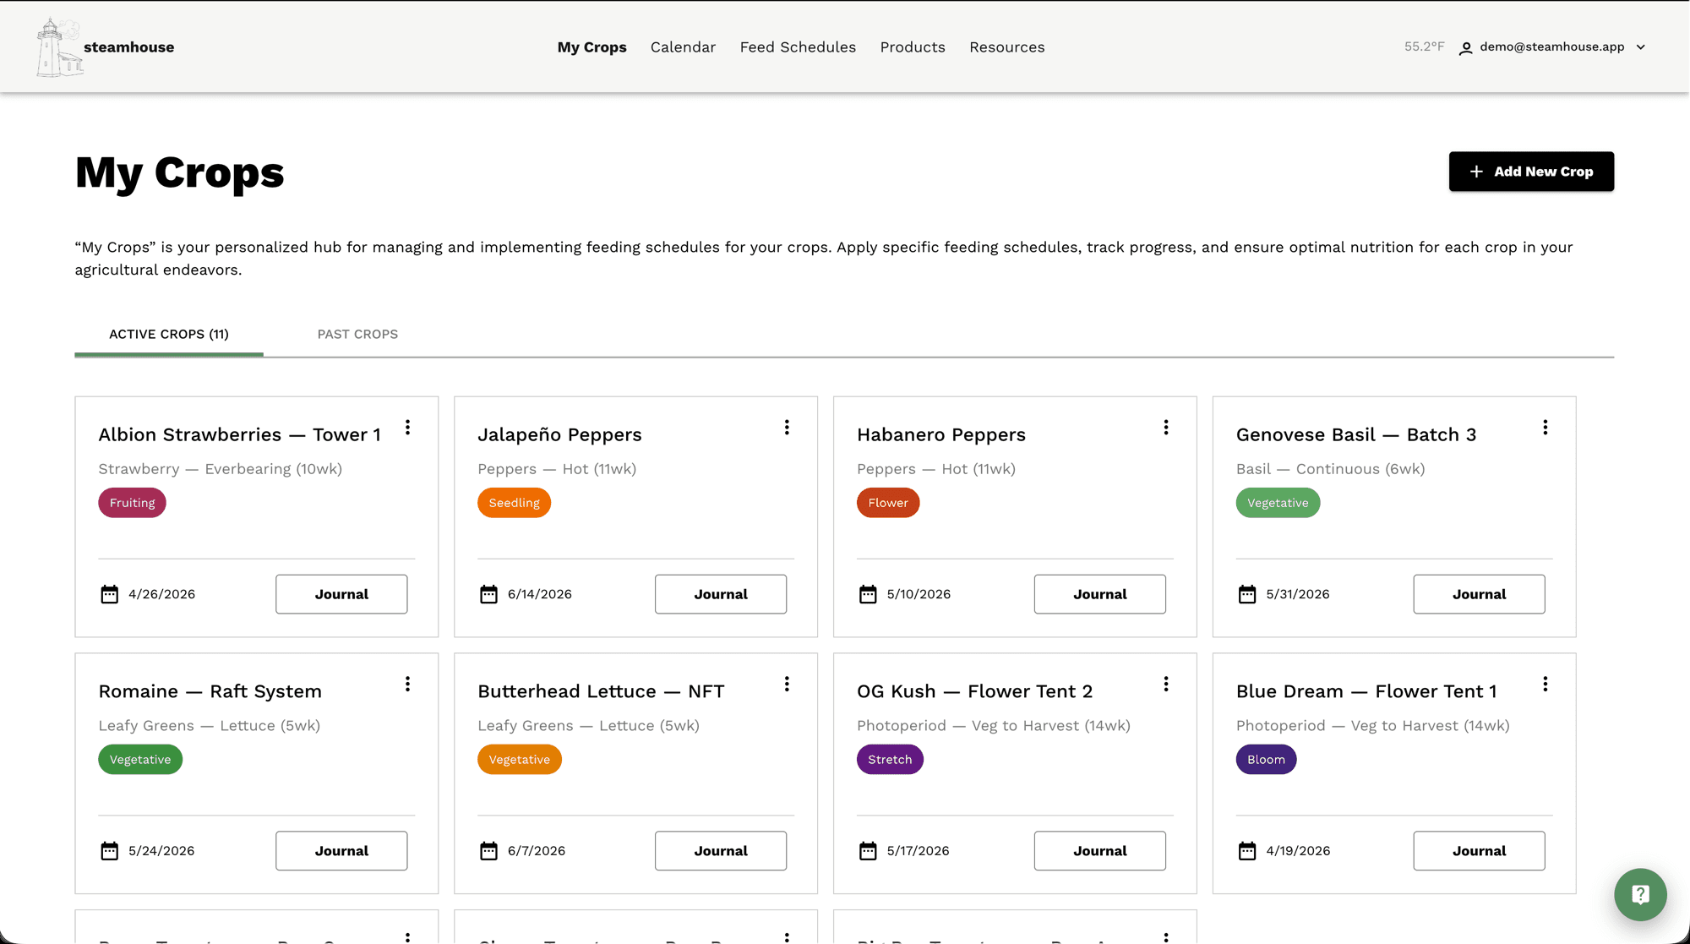The height and width of the screenshot is (944, 1690).
Task: Click OG Kush — Flower Tent 2 title
Action: coord(975,691)
